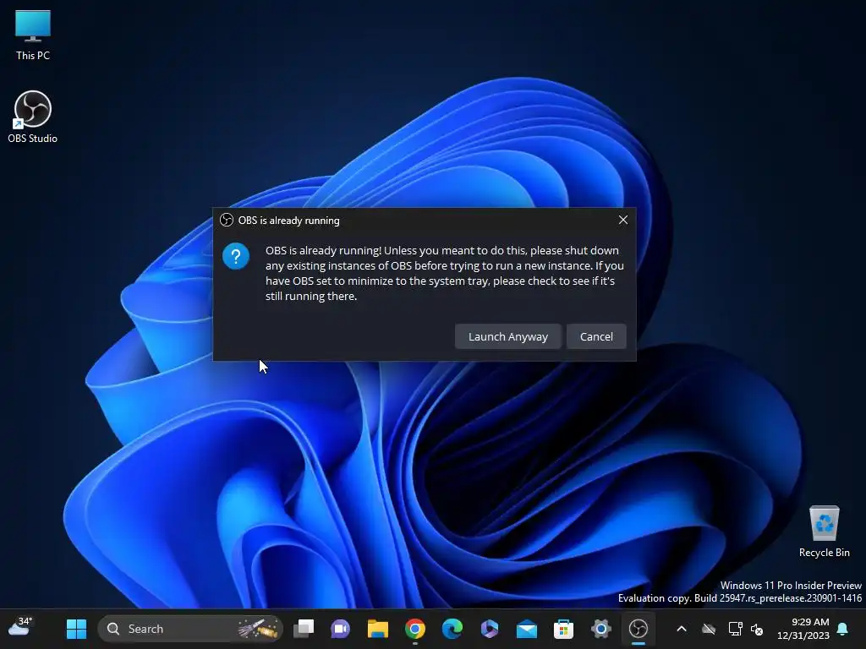Open Task View from the taskbar

tap(304, 629)
